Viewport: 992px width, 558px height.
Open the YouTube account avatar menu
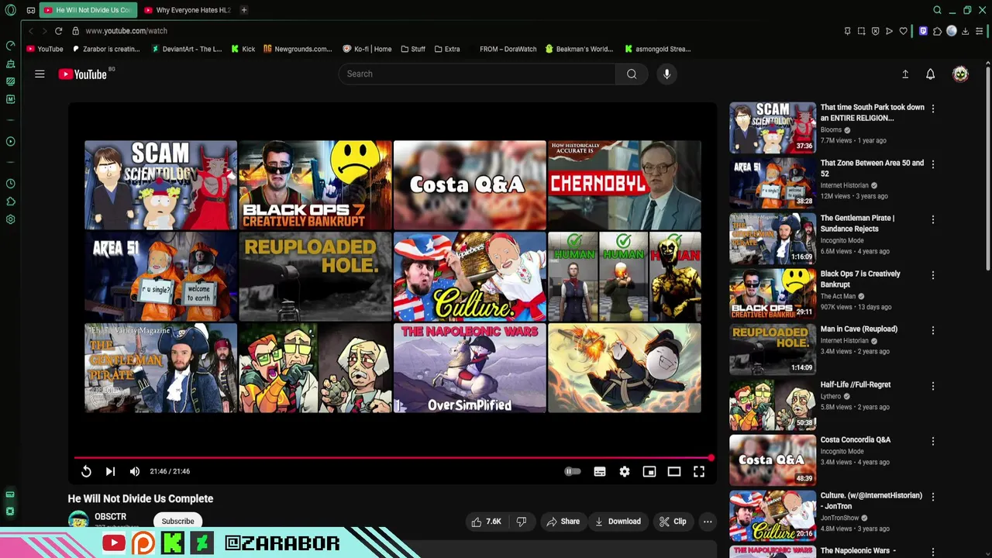click(x=960, y=74)
